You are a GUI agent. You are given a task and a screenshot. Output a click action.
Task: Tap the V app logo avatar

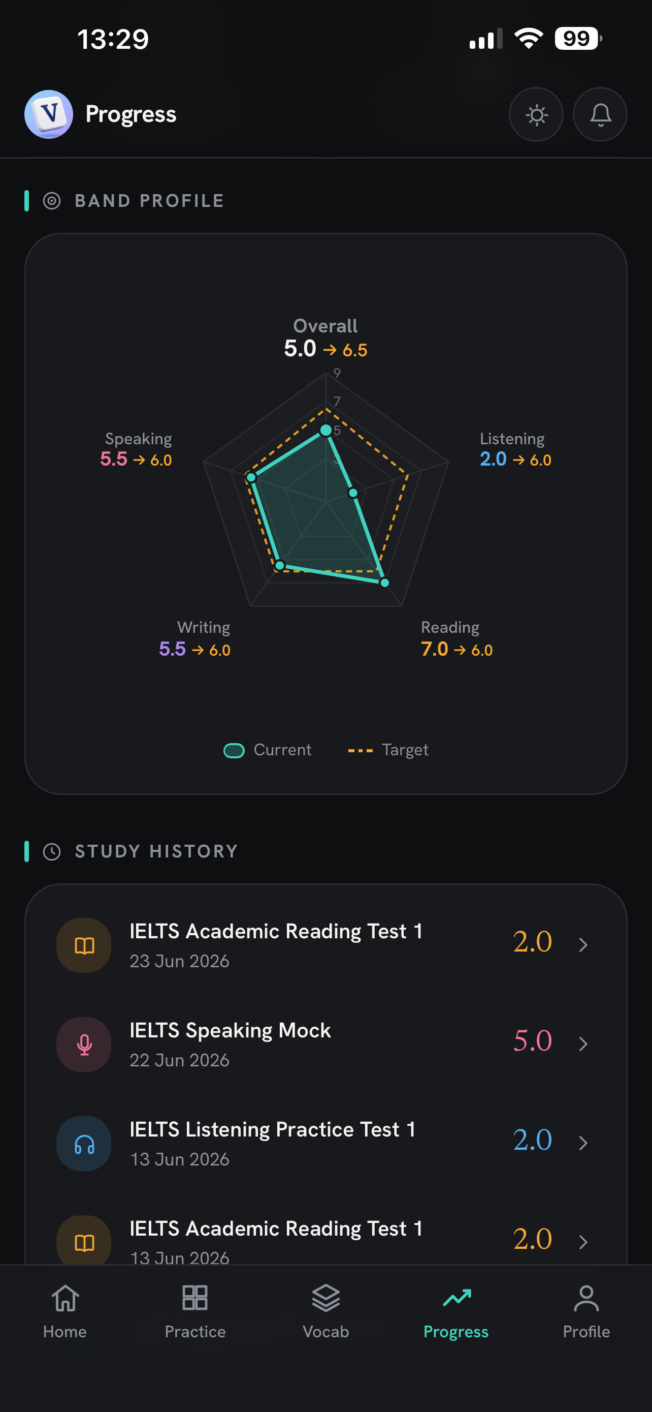tap(49, 114)
